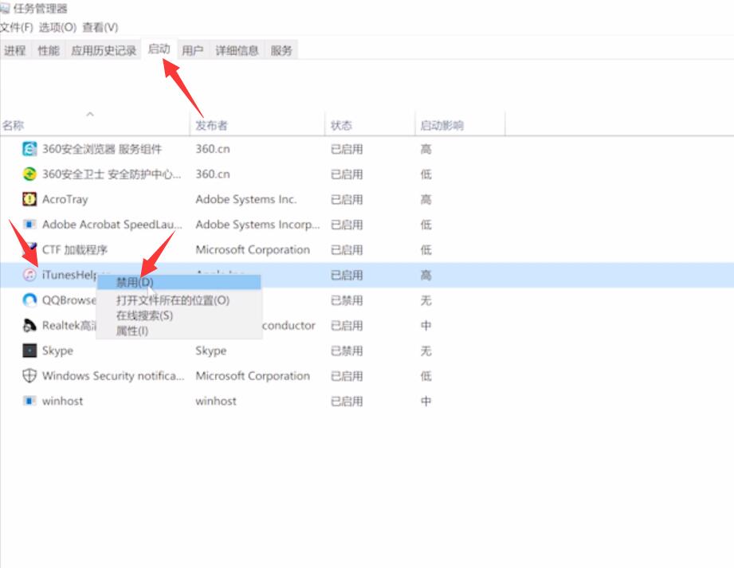Select the Skype name in the name column

[x=57, y=351]
